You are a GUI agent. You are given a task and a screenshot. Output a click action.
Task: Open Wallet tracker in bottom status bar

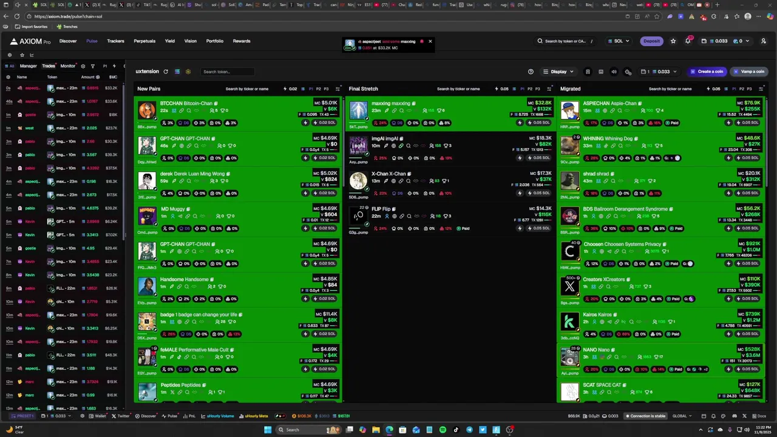[98, 416]
